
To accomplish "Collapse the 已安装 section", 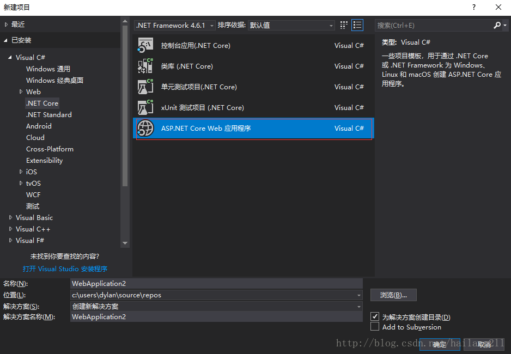I will click(x=6, y=40).
